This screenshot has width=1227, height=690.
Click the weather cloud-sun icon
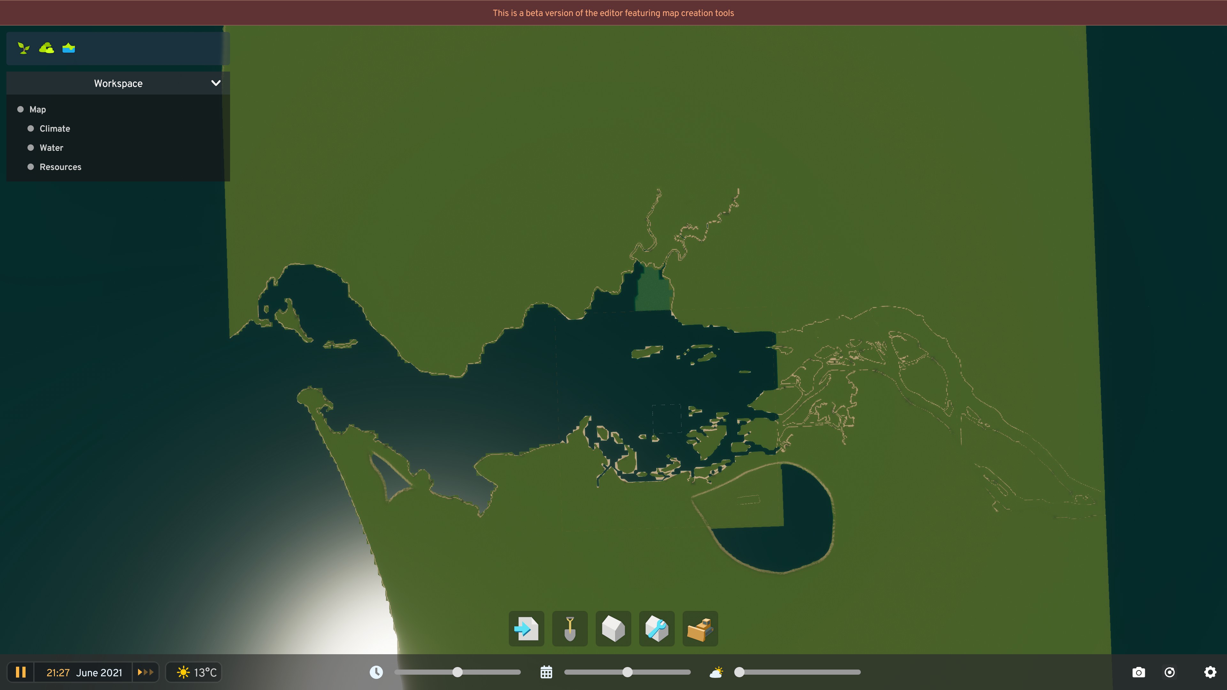coord(716,672)
